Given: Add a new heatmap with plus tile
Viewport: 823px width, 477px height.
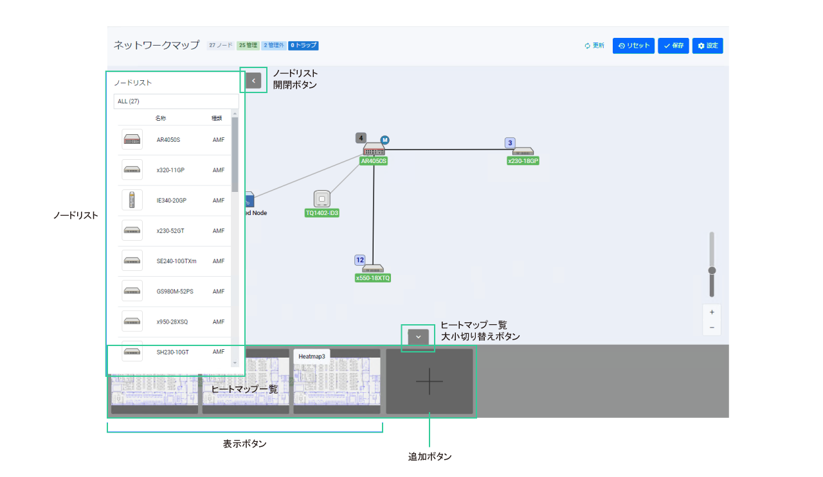Looking at the screenshot, I should click(429, 381).
